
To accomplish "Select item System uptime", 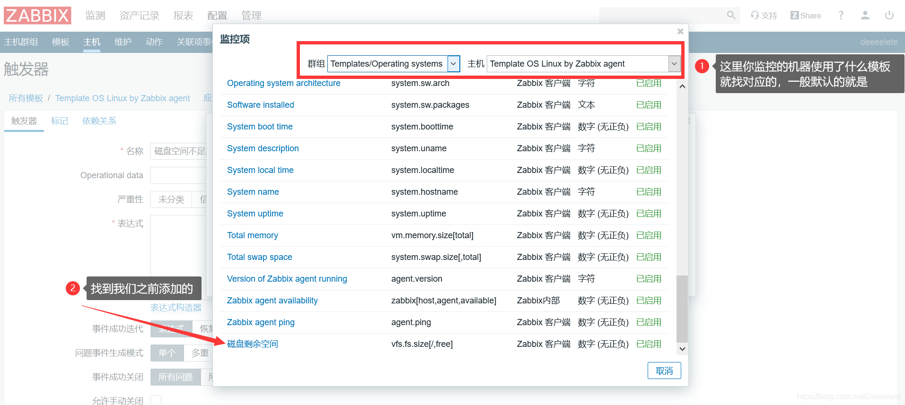I will click(255, 214).
